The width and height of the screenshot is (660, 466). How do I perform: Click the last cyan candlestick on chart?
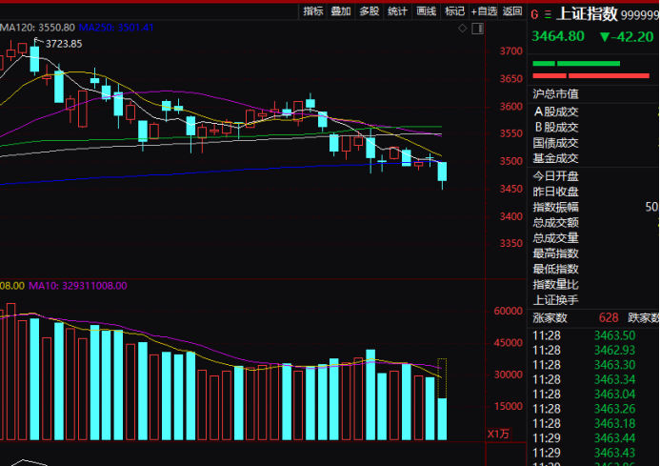tap(443, 172)
